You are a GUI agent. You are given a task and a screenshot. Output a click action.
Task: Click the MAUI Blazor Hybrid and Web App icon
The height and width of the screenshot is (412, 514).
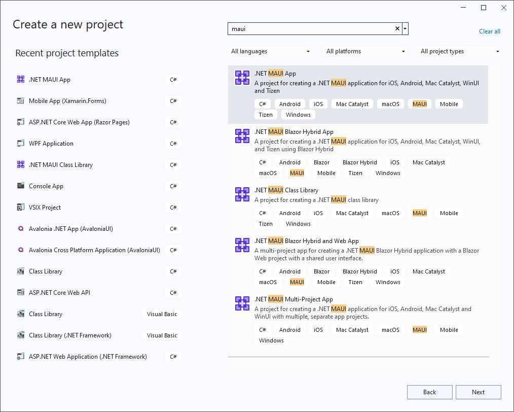click(242, 245)
